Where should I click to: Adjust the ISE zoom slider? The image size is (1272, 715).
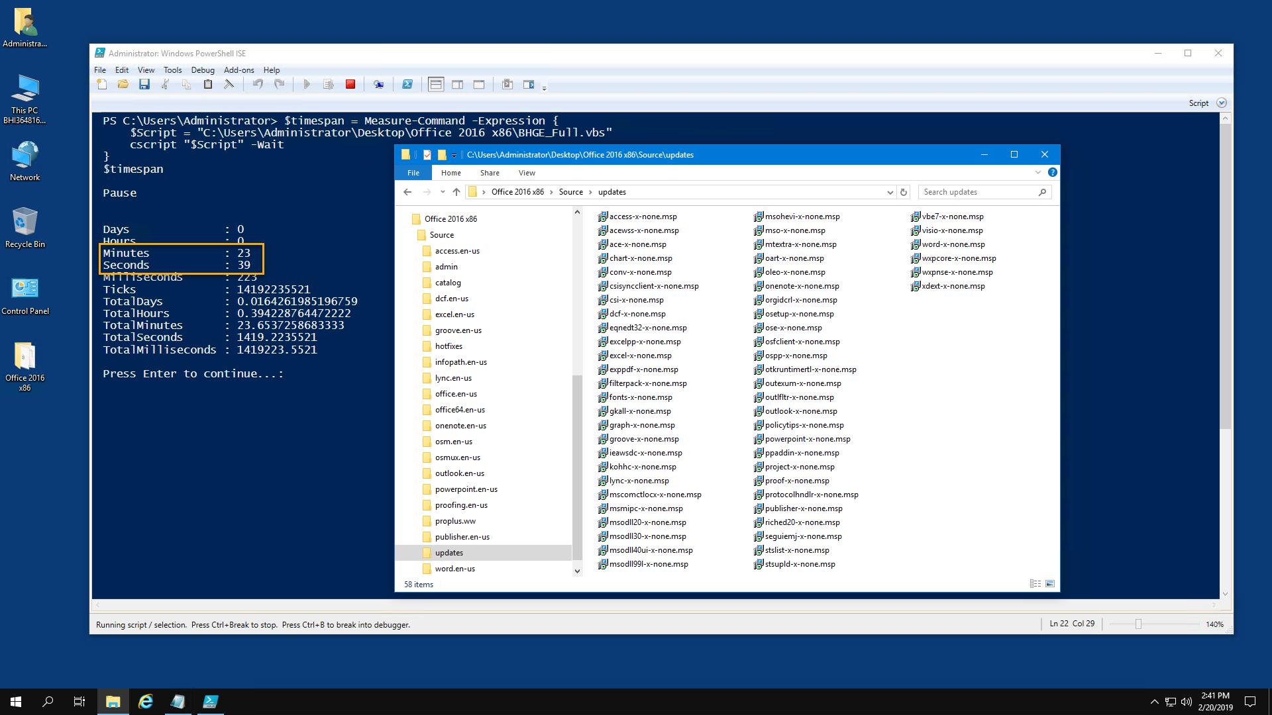click(x=1138, y=624)
